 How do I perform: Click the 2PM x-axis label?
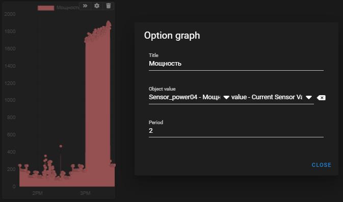tap(37, 193)
